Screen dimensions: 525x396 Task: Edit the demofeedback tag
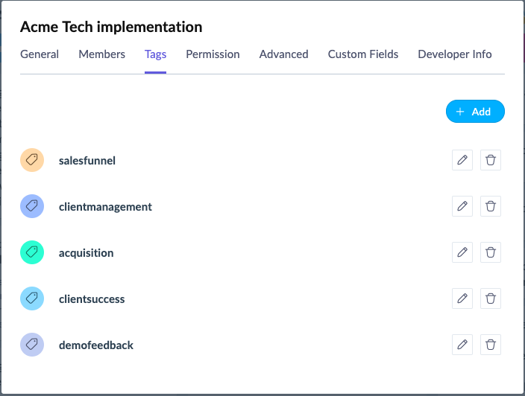[462, 345]
